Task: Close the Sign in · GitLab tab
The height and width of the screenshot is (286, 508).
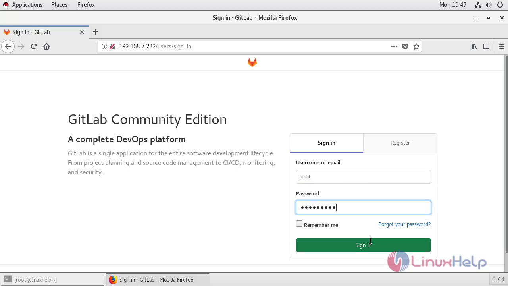Action: 82,32
